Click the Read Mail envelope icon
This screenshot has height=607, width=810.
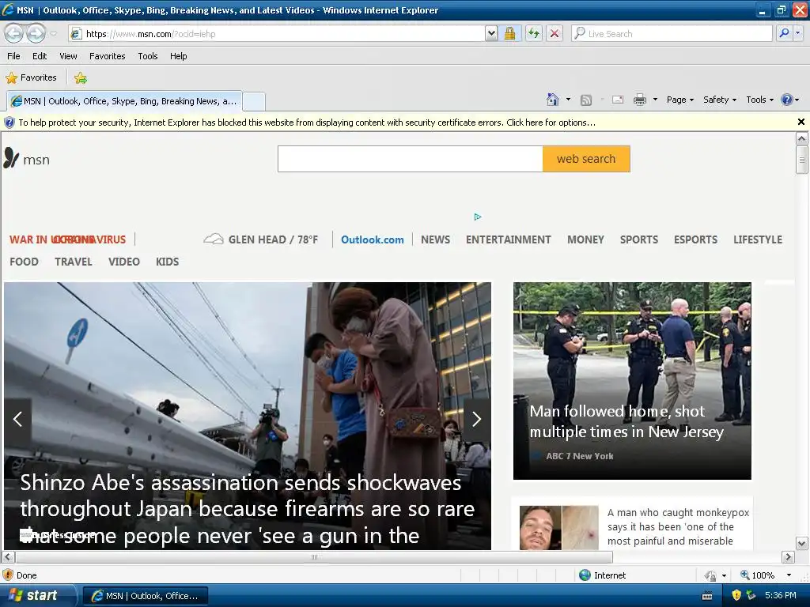click(618, 100)
